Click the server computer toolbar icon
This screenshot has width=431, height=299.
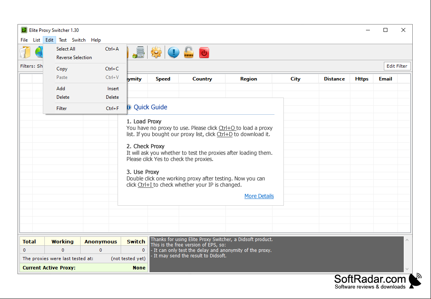pos(139,52)
